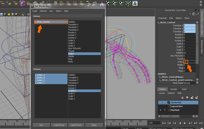Click the circular speed icon in Channel Box
Image resolution: width=204 pixels, height=129 pixels.
(x=194, y=14)
